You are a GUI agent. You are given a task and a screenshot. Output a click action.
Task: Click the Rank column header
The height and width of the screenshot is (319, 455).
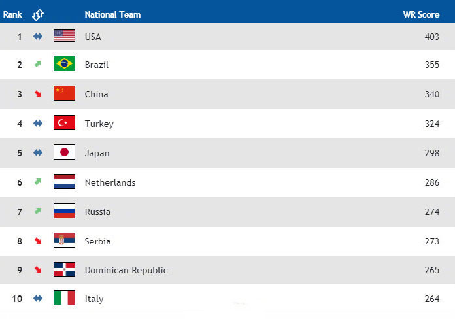coord(14,14)
